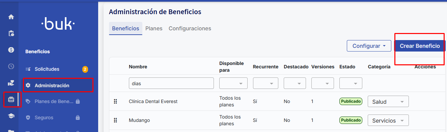Switch to the Configuraciones tab
This screenshot has height=132, width=447.
(x=190, y=29)
